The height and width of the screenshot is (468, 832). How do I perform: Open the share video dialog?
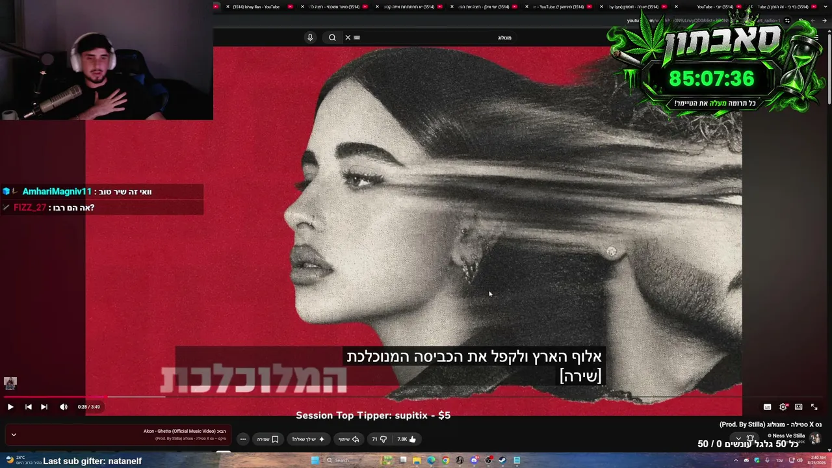(x=349, y=439)
